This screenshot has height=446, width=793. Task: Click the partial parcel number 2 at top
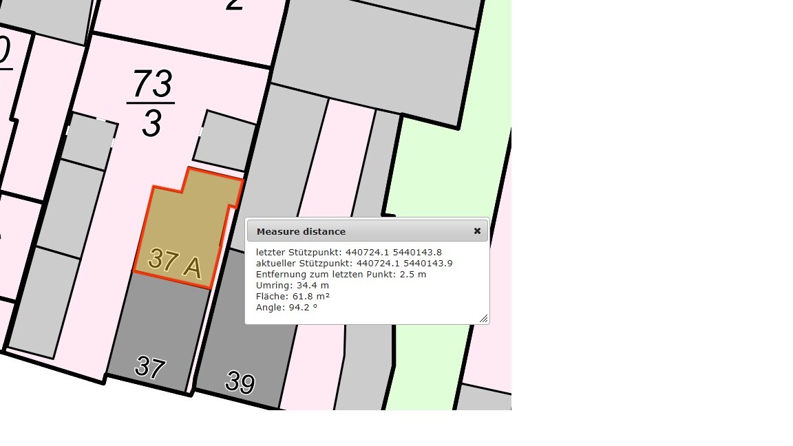(x=235, y=6)
